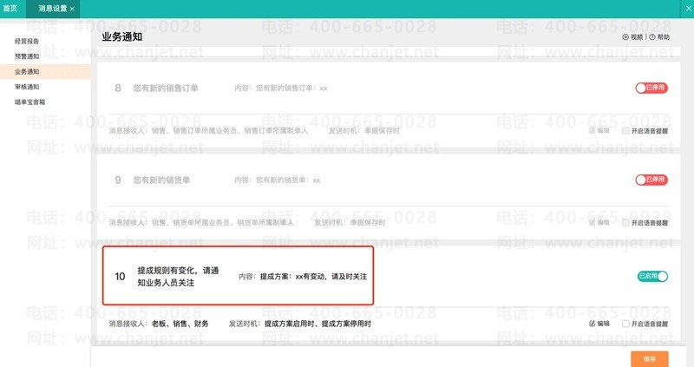This screenshot has height=367, width=694.
Task: Click the title 提成规则有变化，请通知业务人员关注
Action: click(178, 276)
